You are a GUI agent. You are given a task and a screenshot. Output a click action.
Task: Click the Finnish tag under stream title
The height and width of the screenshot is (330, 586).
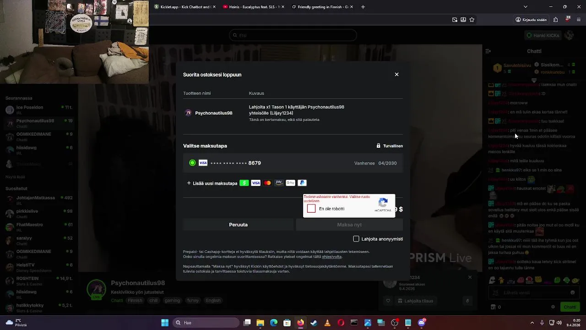pyautogui.click(x=135, y=301)
